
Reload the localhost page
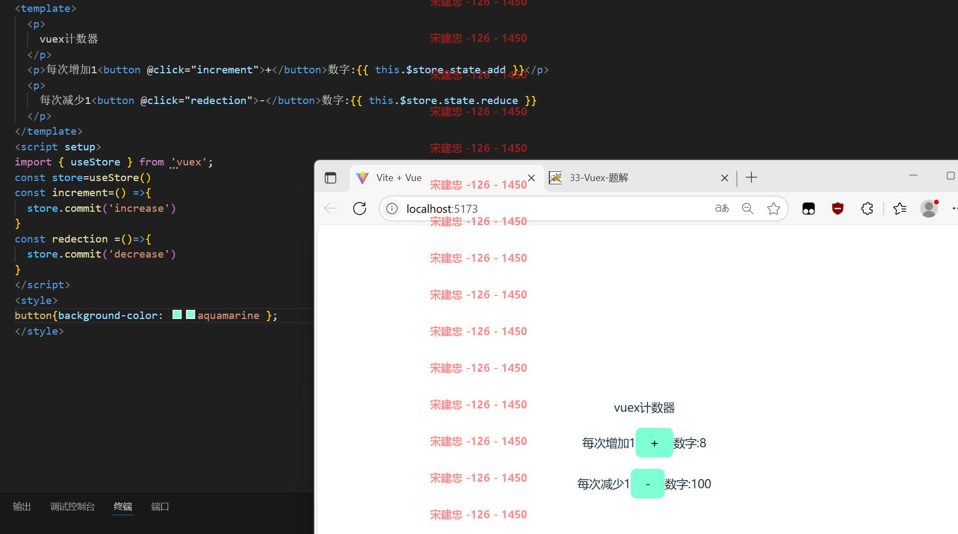(x=360, y=209)
